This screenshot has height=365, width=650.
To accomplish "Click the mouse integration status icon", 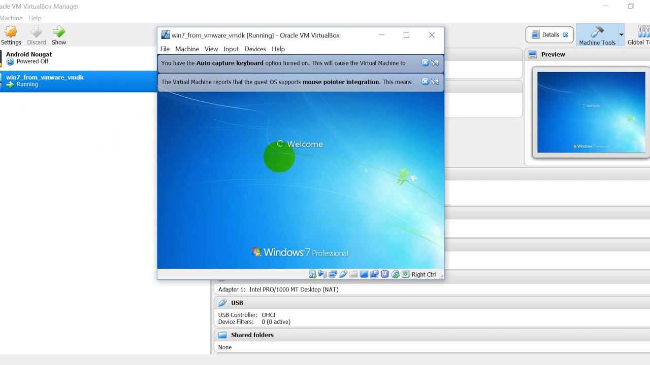I will 395,274.
